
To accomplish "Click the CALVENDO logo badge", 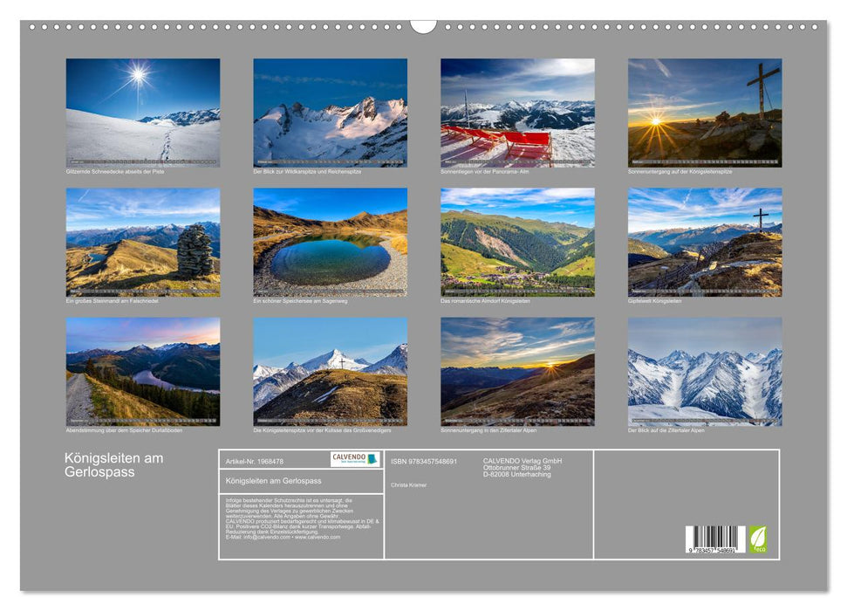I will (355, 459).
